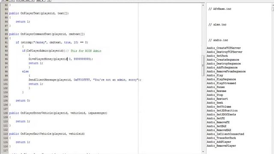The height and width of the screenshot is (154, 274).
Task: Click line number 100 in gutter
Action: (x=6, y=80)
